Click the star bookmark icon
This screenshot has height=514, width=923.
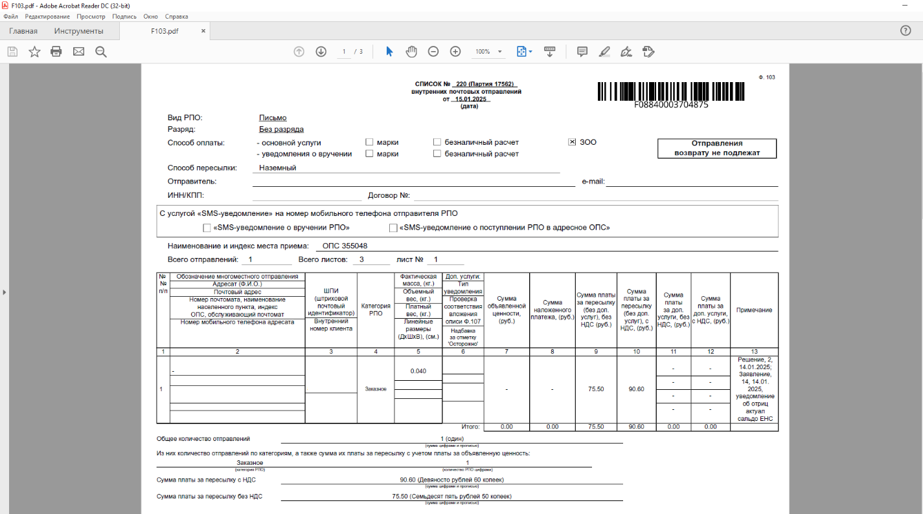34,52
